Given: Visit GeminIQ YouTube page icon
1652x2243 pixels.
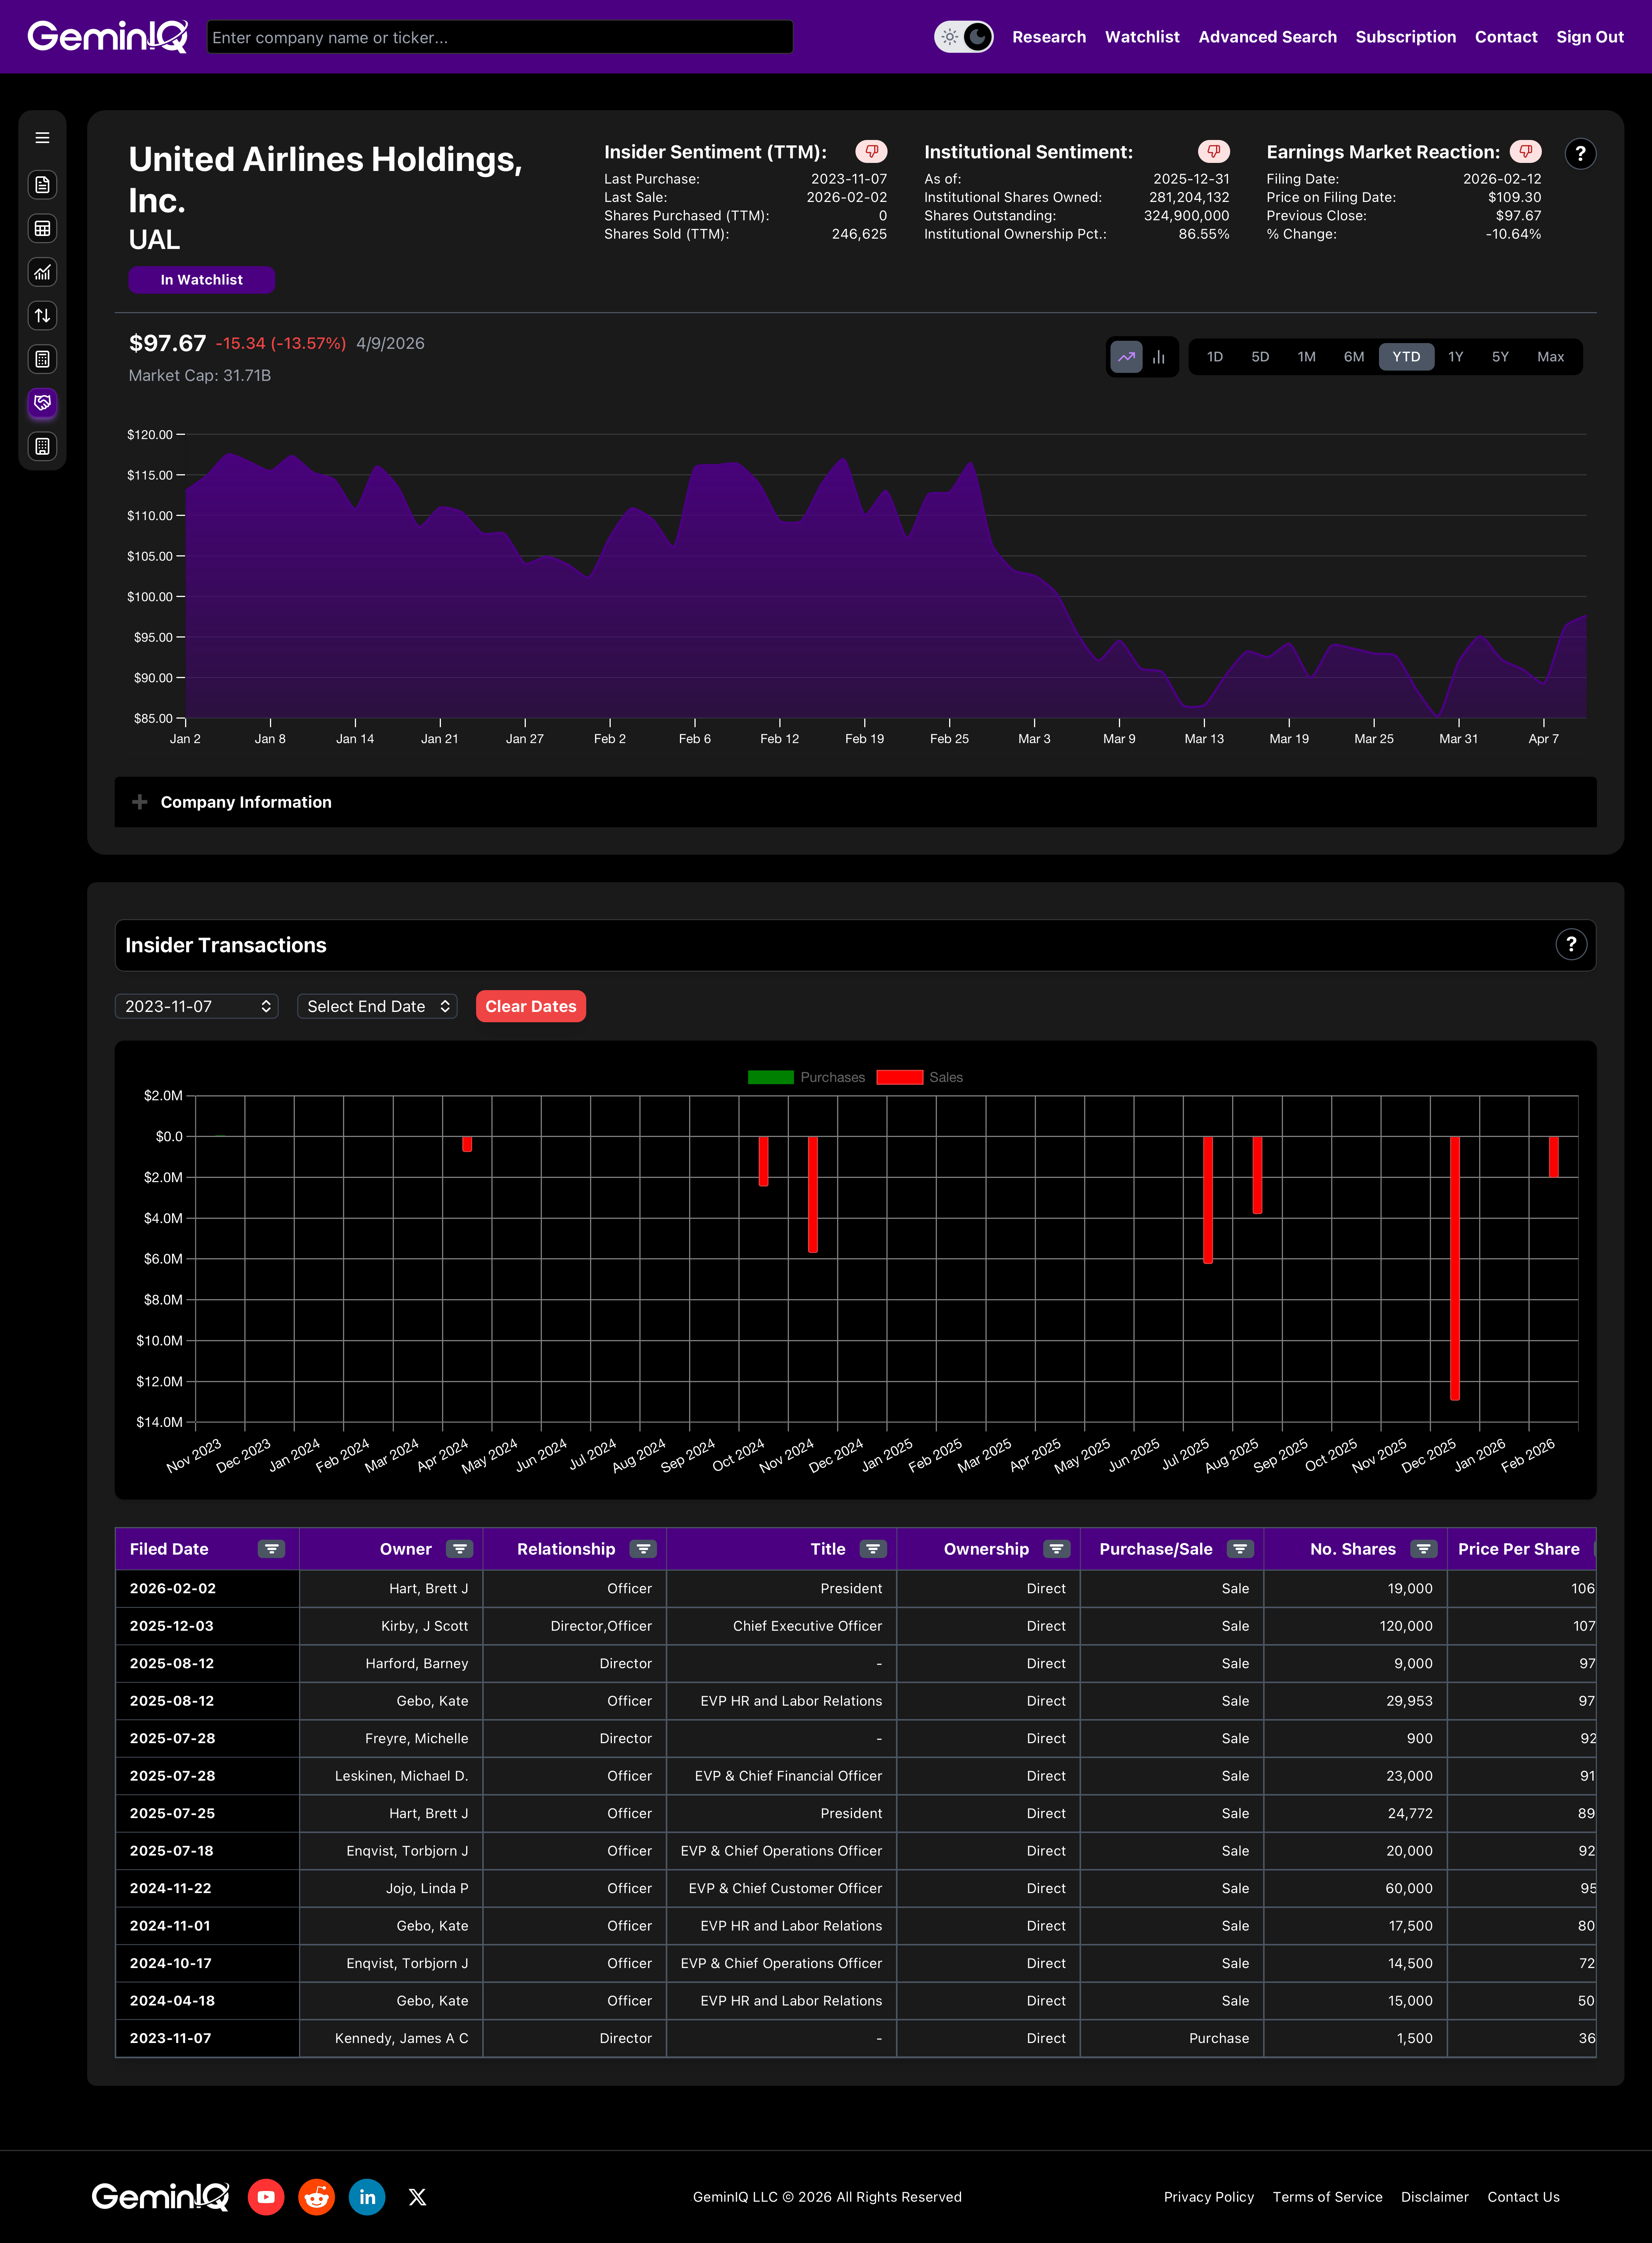Looking at the screenshot, I should (266, 2197).
